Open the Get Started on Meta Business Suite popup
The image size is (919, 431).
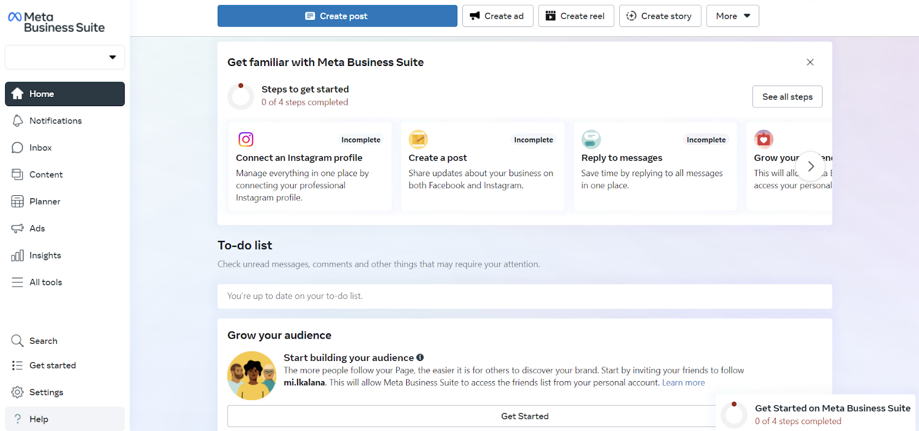[x=816, y=414]
